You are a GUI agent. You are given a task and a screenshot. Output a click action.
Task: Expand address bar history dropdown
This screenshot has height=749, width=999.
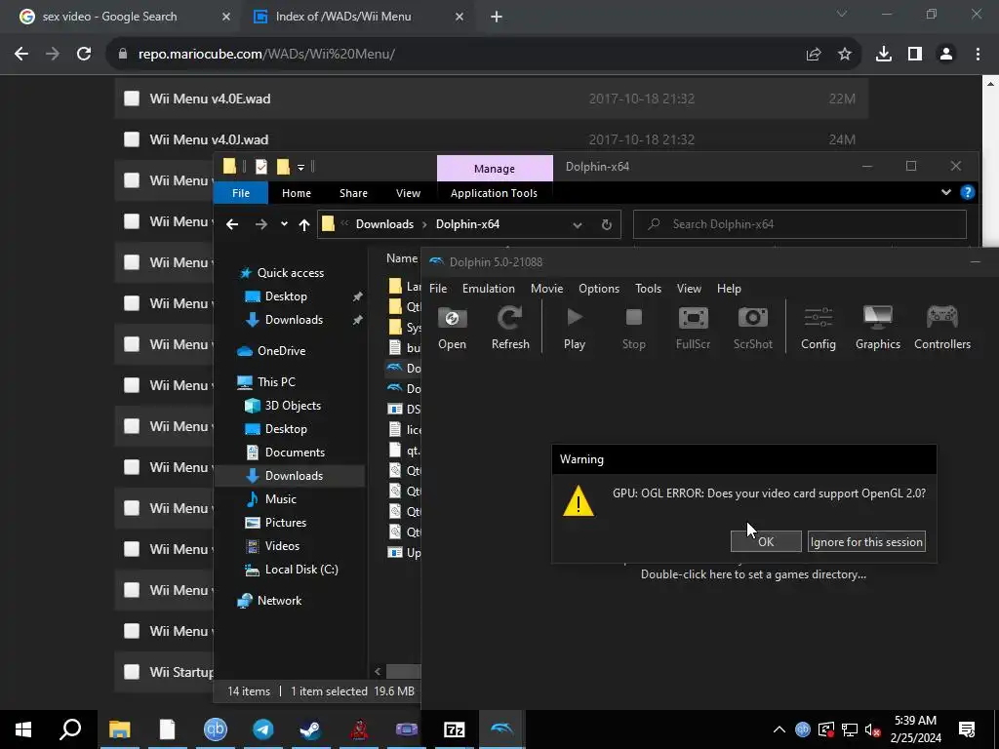pos(578,224)
